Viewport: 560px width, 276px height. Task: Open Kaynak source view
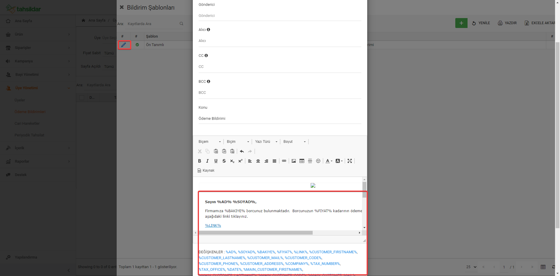pos(206,170)
